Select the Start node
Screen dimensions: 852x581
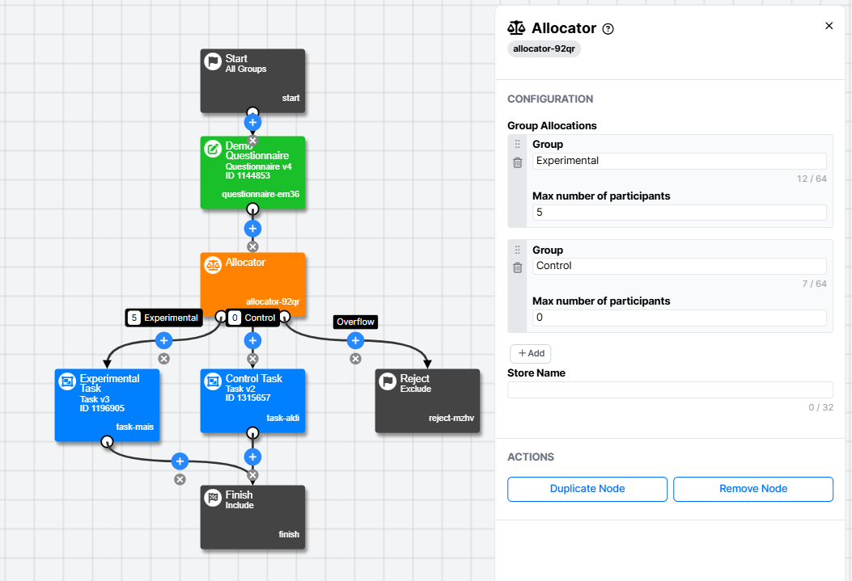pos(252,81)
